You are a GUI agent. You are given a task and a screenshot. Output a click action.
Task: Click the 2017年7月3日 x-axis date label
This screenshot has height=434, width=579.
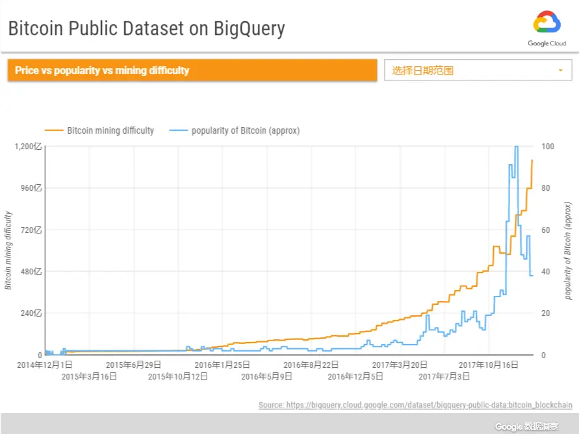(x=444, y=376)
